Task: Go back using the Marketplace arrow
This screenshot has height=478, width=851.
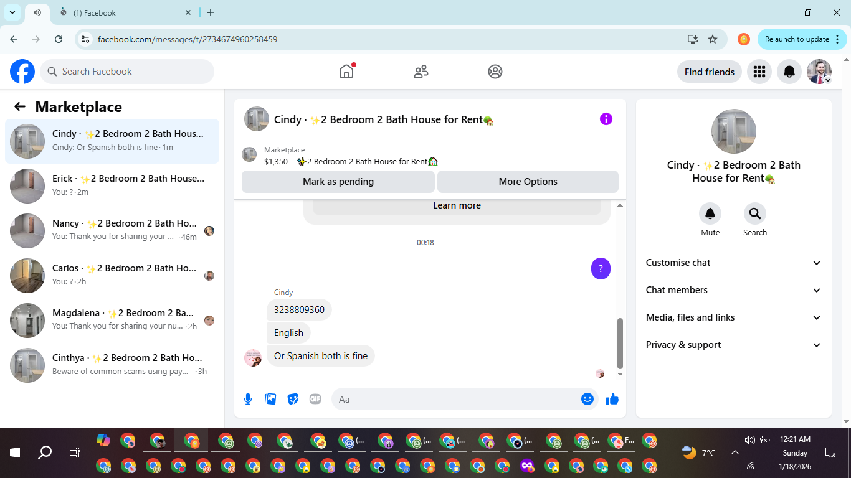Action: pyautogui.click(x=20, y=106)
